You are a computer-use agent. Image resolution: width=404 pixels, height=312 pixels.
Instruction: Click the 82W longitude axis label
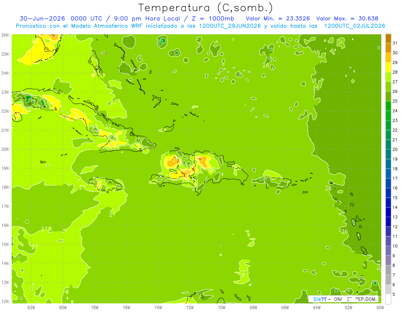tap(31, 307)
